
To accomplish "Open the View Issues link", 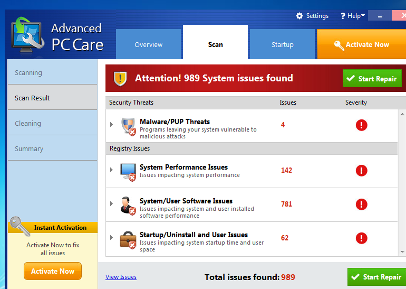I will pos(121,277).
